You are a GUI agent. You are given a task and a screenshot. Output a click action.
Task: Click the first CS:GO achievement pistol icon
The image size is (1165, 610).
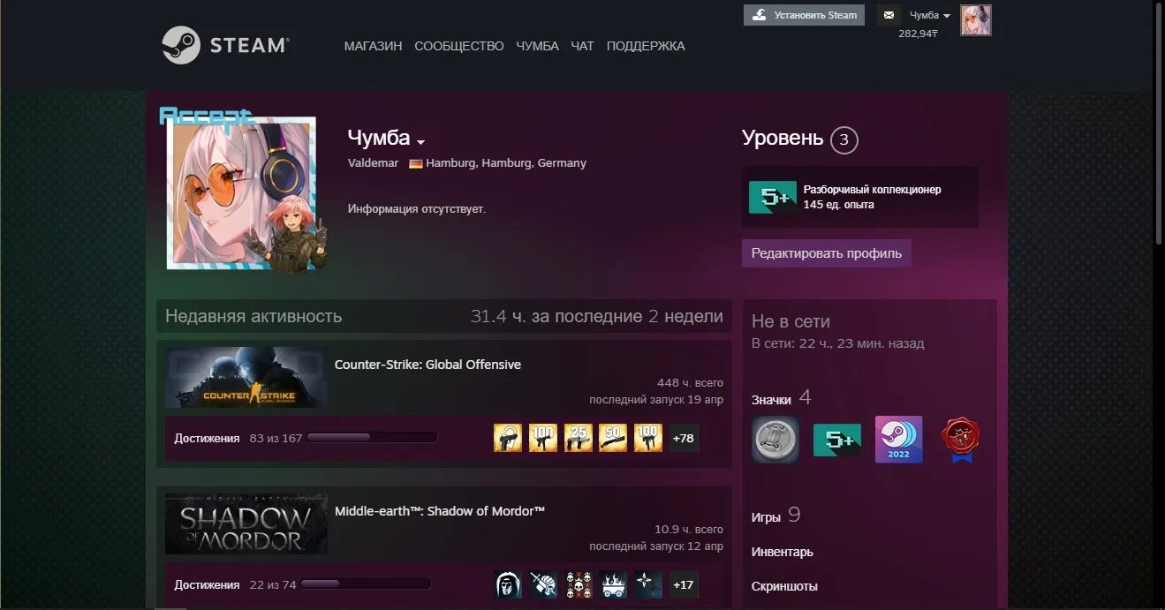[508, 437]
